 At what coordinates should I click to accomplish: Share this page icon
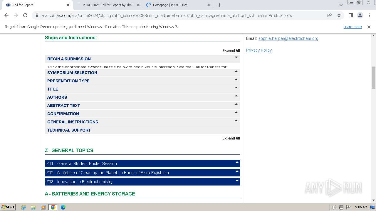[330, 16]
